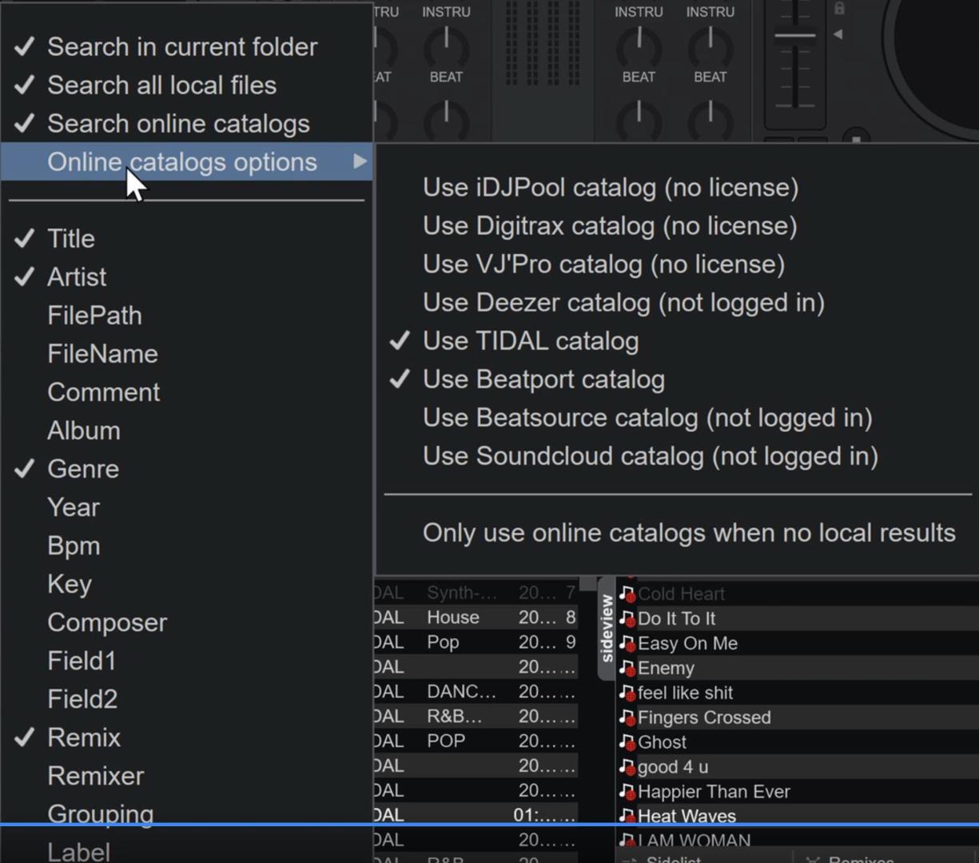Screen dimensions: 979x863
Task: Enable FileName search field
Action: pos(186,354)
